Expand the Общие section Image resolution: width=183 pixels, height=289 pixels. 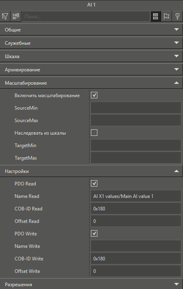coord(91,30)
